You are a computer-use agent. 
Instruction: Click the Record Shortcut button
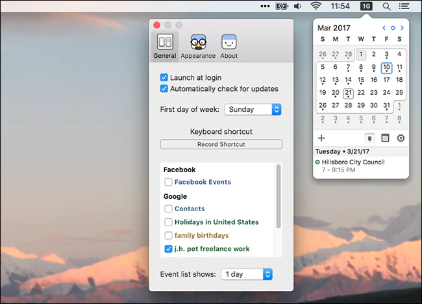221,144
